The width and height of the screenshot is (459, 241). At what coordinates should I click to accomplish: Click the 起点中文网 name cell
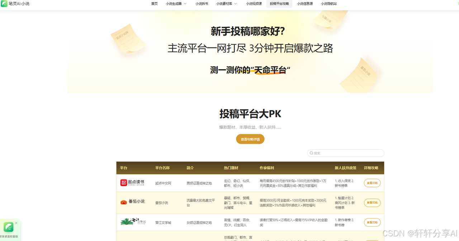pos(163,183)
